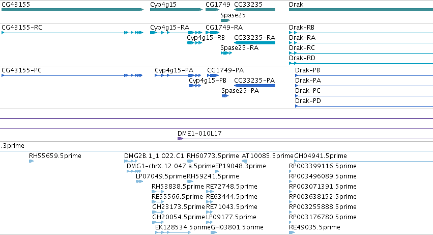This screenshot has width=433, height=235.
Task: Click the RP003071391.5prime label
Action: point(323,187)
